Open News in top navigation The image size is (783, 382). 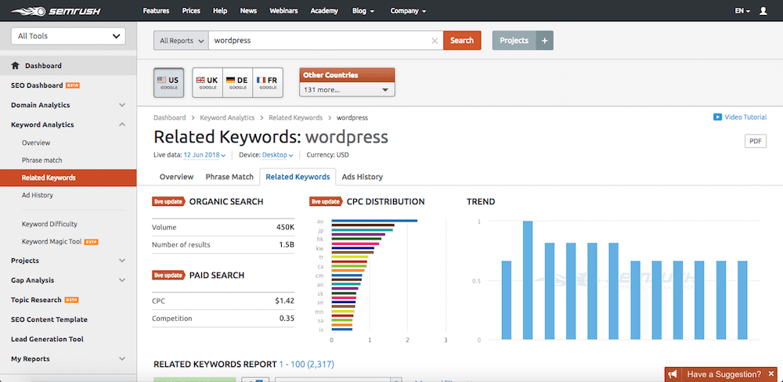[x=248, y=10]
